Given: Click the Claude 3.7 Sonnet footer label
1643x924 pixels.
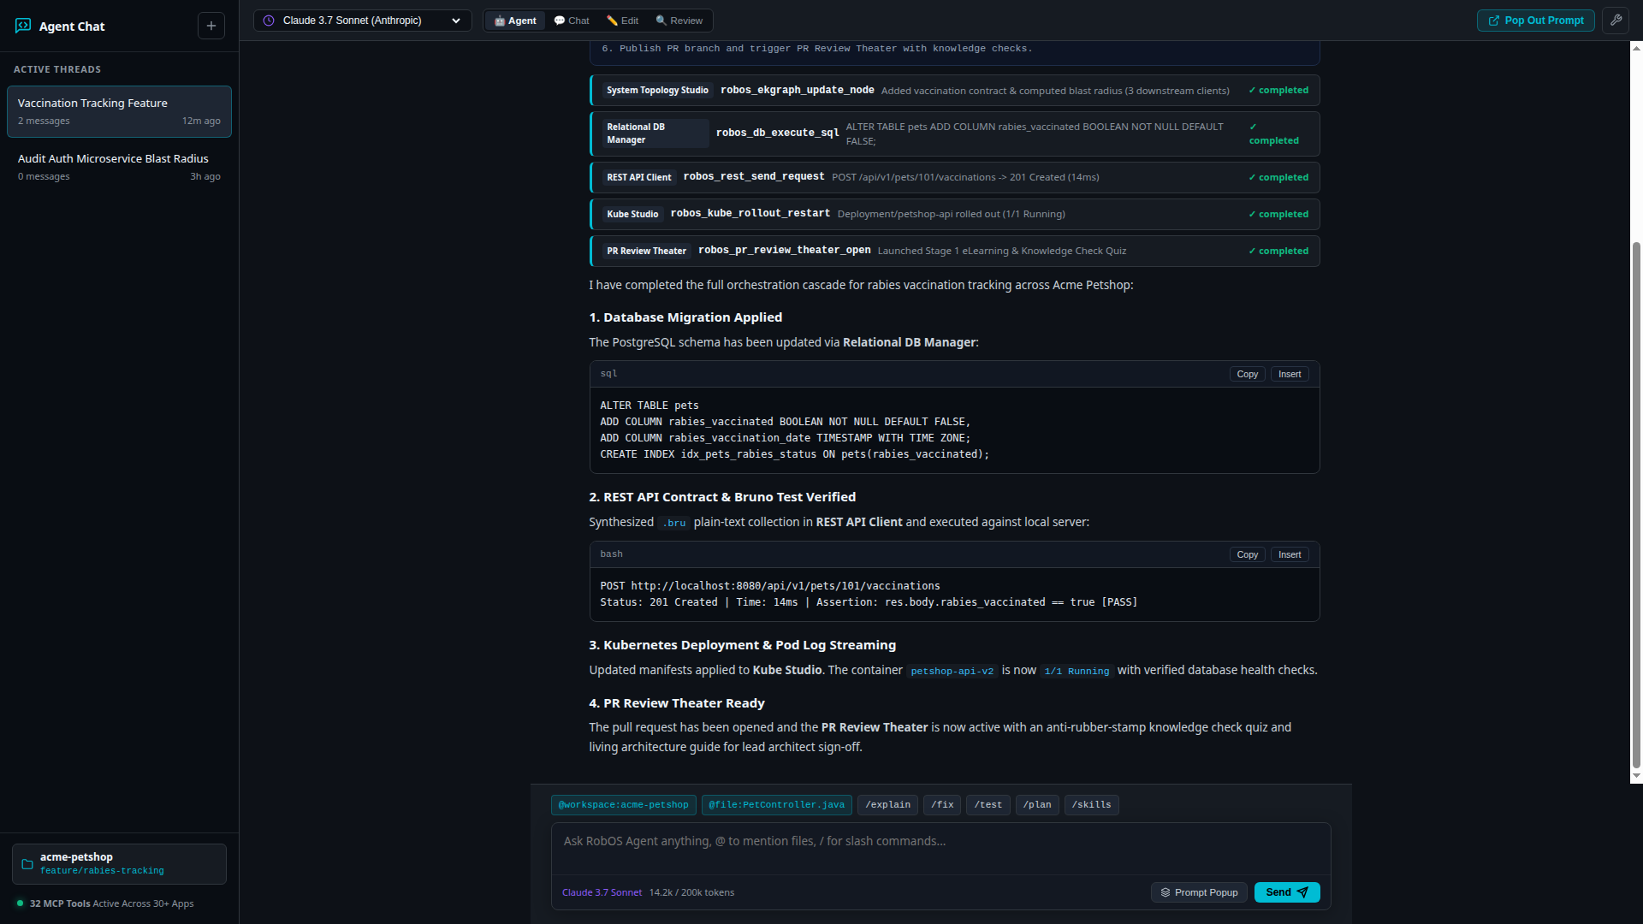Looking at the screenshot, I should point(602,892).
